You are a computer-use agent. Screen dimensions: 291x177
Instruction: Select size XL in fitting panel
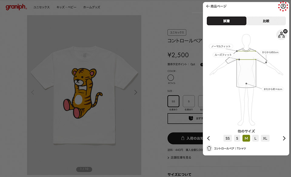[265, 138]
